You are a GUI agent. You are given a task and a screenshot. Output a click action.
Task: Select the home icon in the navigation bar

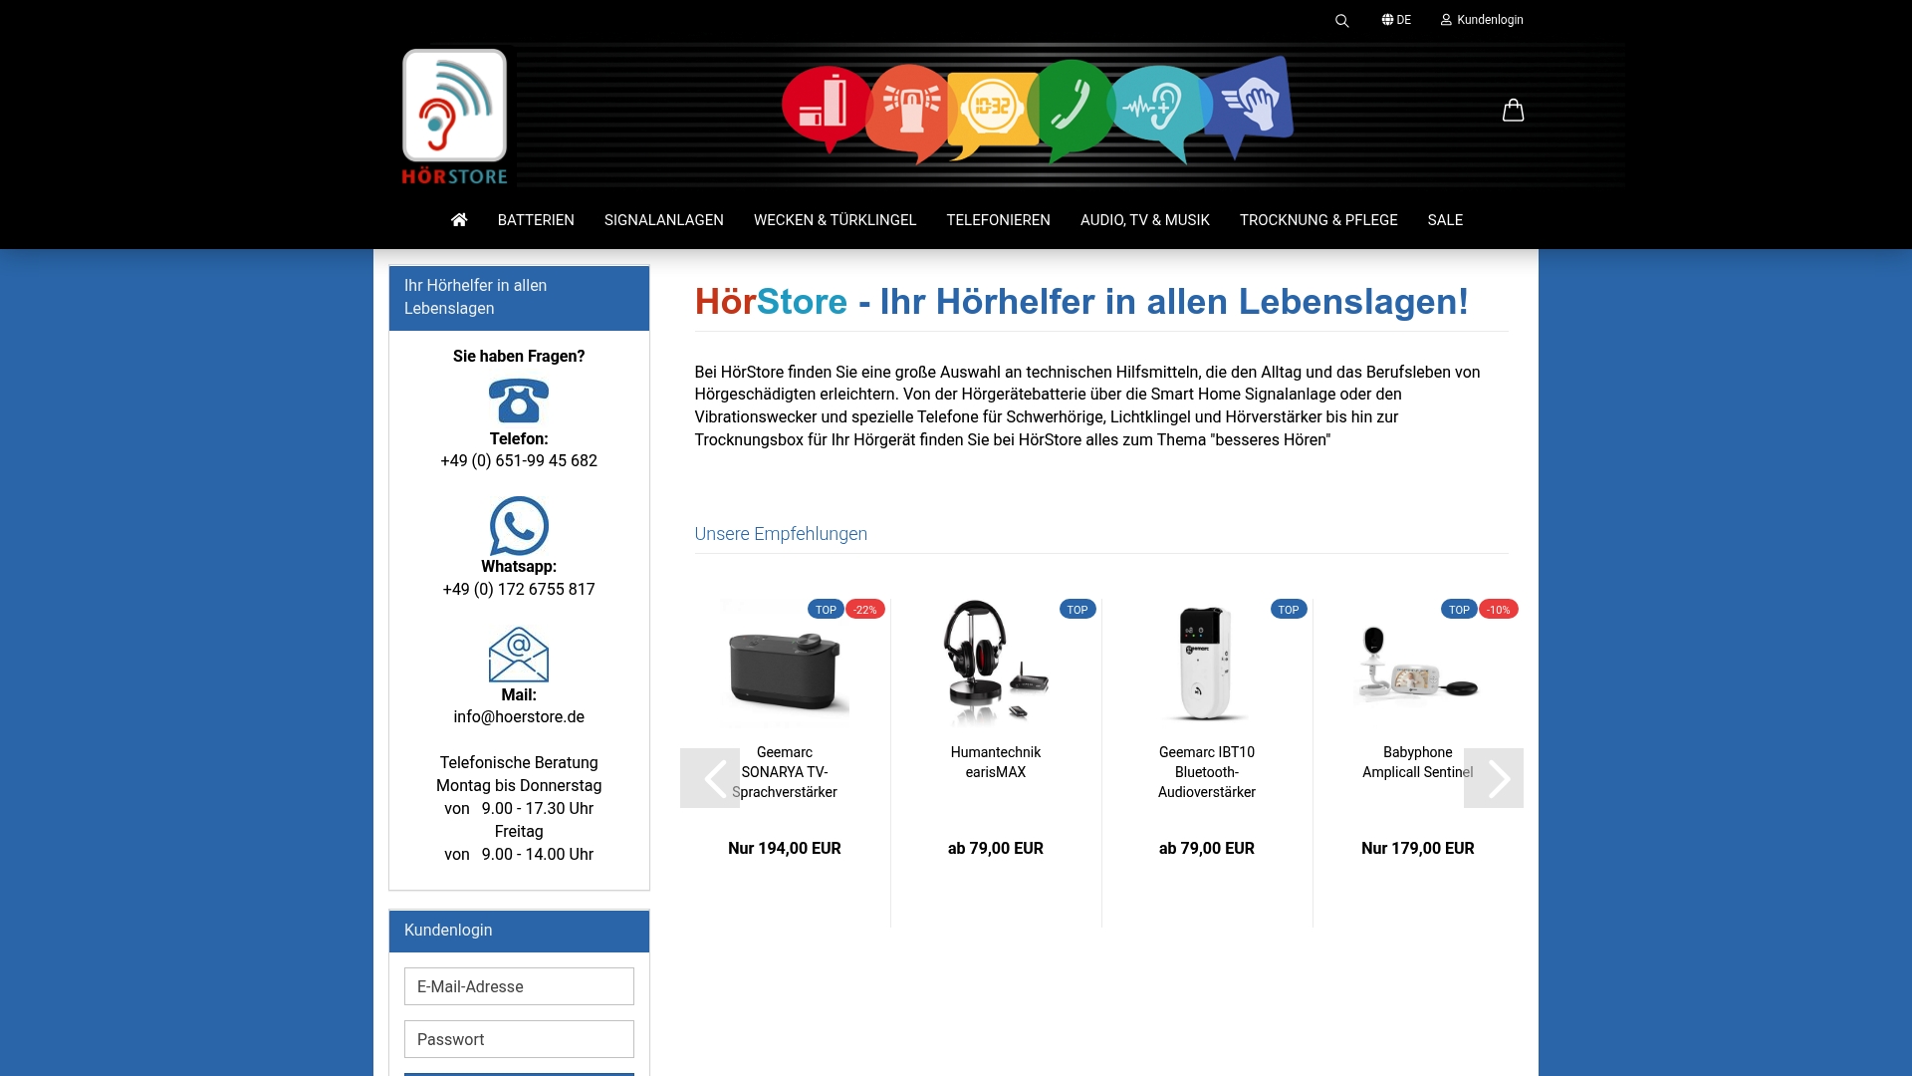(459, 219)
